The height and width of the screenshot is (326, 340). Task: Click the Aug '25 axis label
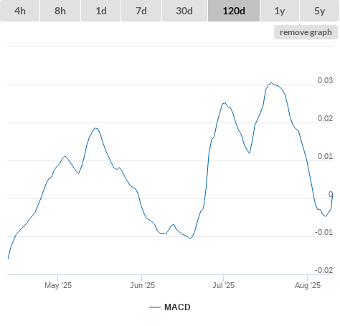pyautogui.click(x=308, y=285)
